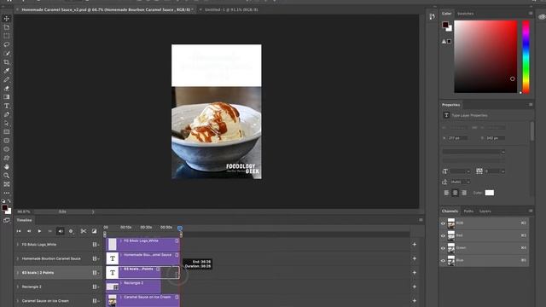Select the Hand tool
This screenshot has width=546, height=307.
click(x=6, y=167)
